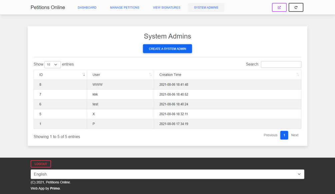Click the Primo link in the footer
Screen dimensions: 335x194
coord(55,188)
